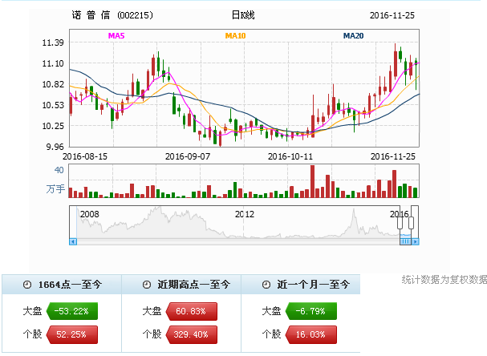Click the 11.39 price axis label
Image resolution: width=487 pixels, height=356 pixels.
53,42
